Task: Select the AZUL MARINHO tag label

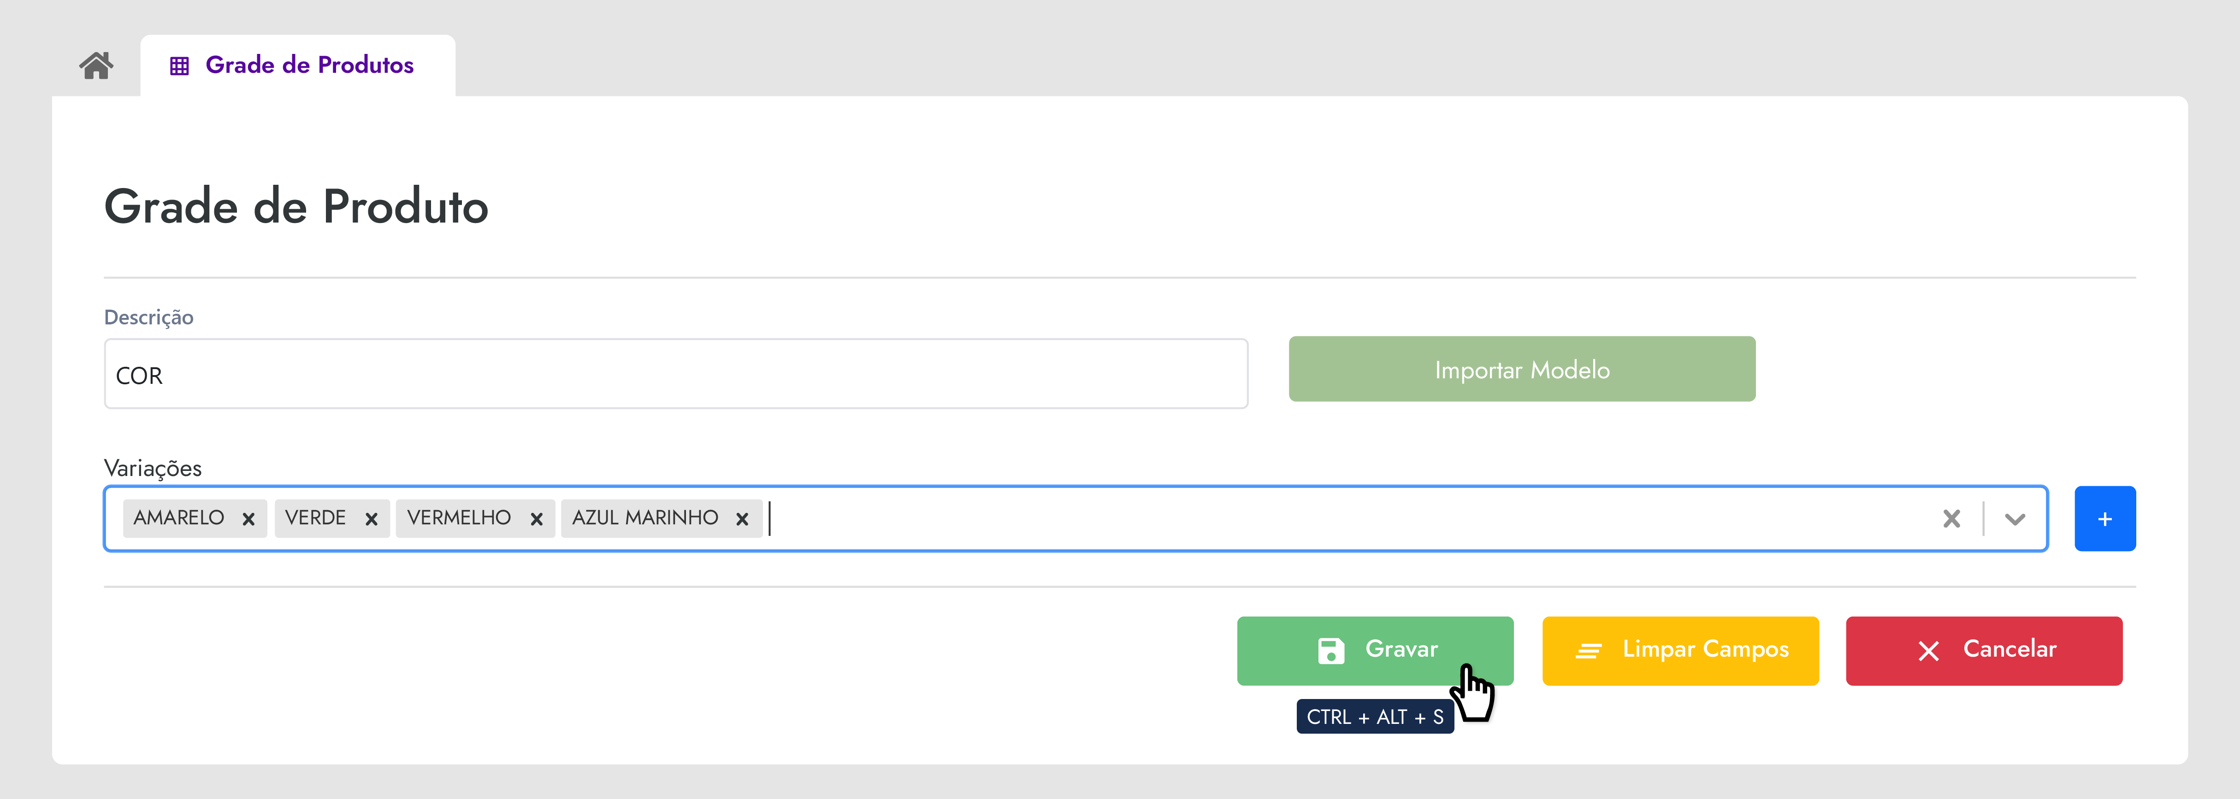Action: tap(645, 518)
